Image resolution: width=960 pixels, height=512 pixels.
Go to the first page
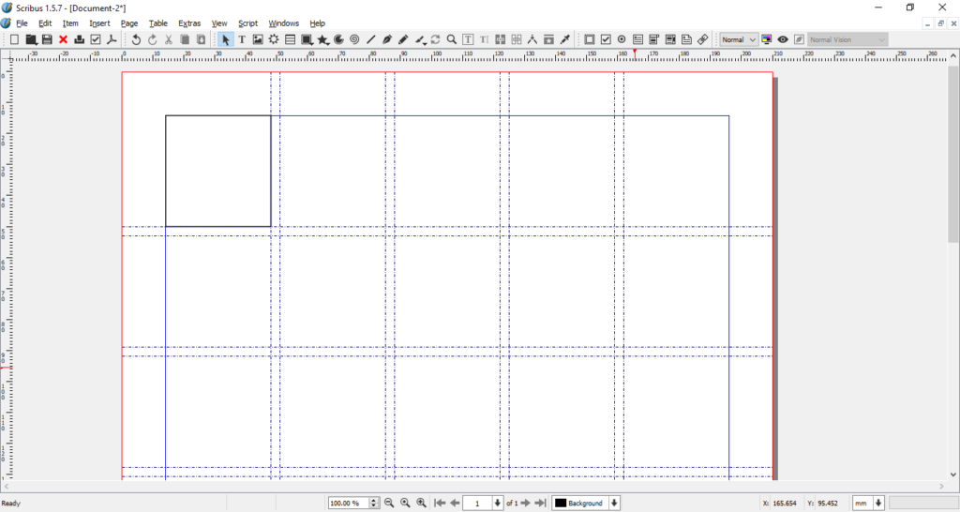(x=440, y=503)
